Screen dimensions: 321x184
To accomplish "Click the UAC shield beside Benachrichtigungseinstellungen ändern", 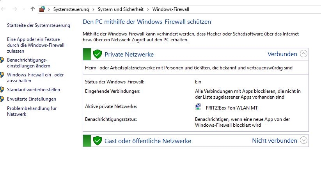I will pyautogui.click(x=2, y=60).
